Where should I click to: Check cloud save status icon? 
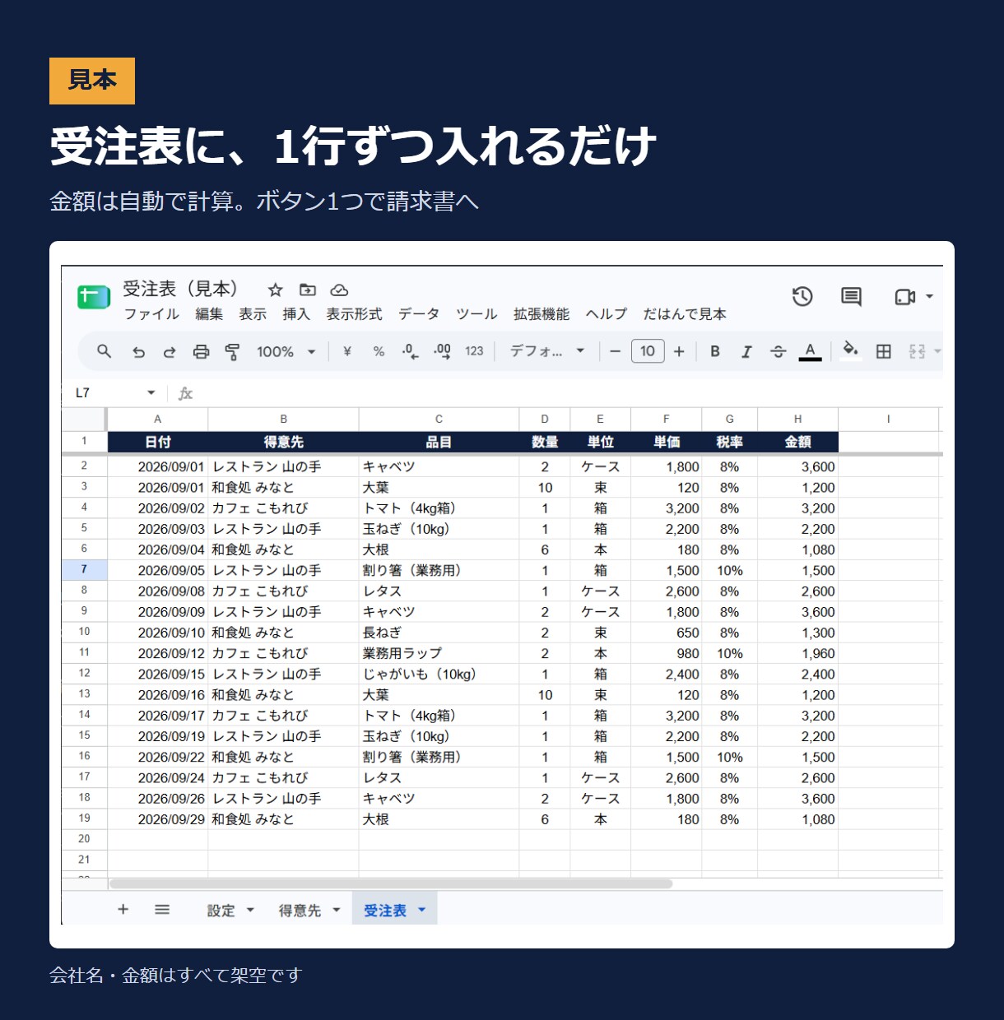[x=339, y=290]
